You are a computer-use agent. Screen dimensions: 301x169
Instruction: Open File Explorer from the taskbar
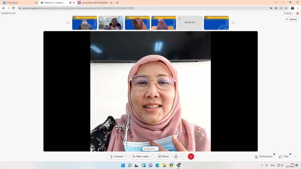click(x=164, y=165)
